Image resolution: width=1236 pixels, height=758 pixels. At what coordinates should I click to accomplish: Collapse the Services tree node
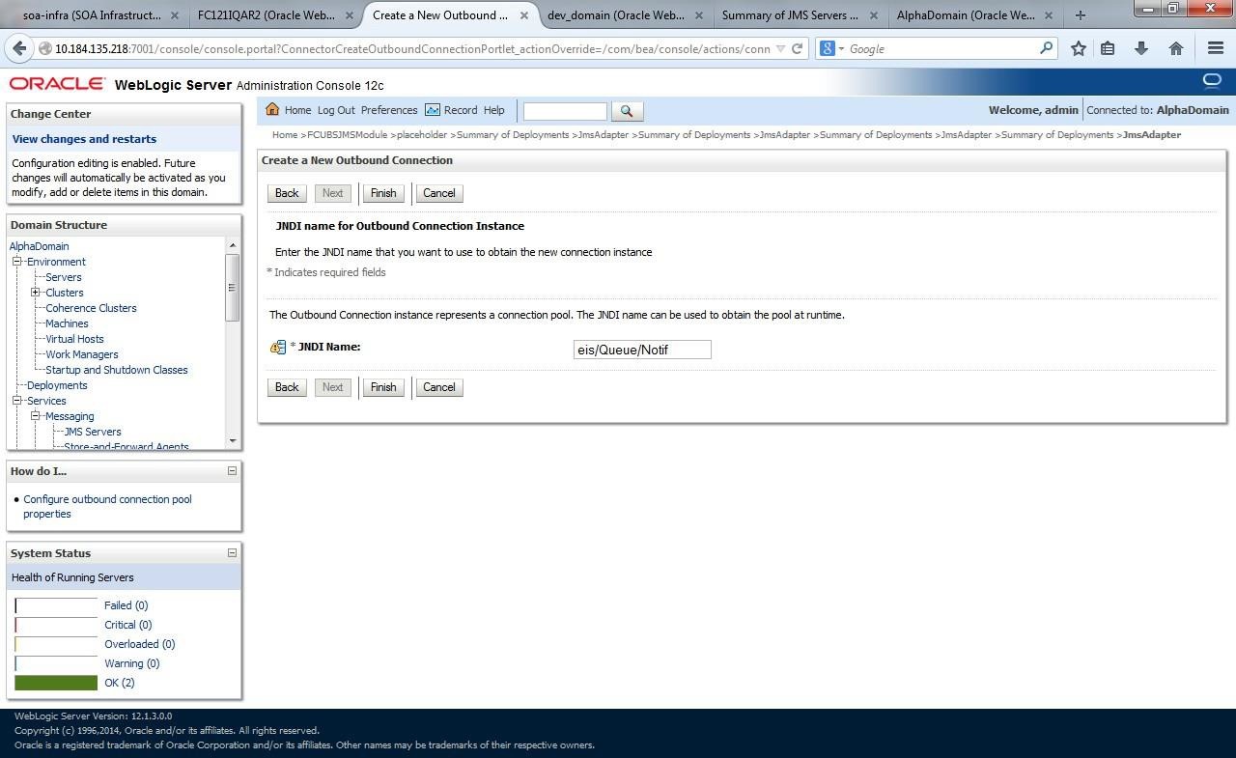(x=16, y=401)
